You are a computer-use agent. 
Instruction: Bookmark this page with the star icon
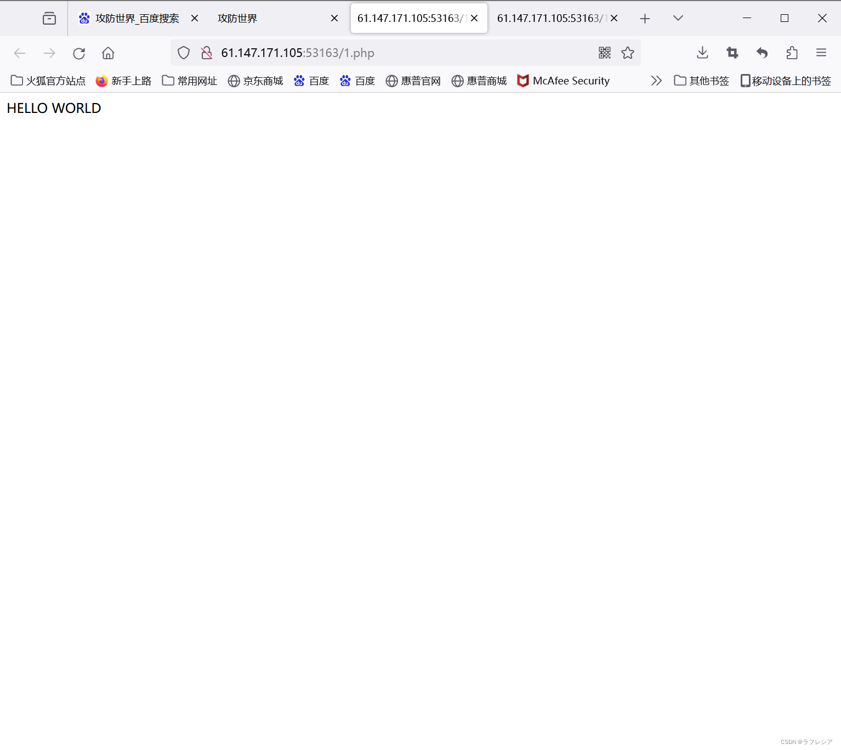(628, 53)
